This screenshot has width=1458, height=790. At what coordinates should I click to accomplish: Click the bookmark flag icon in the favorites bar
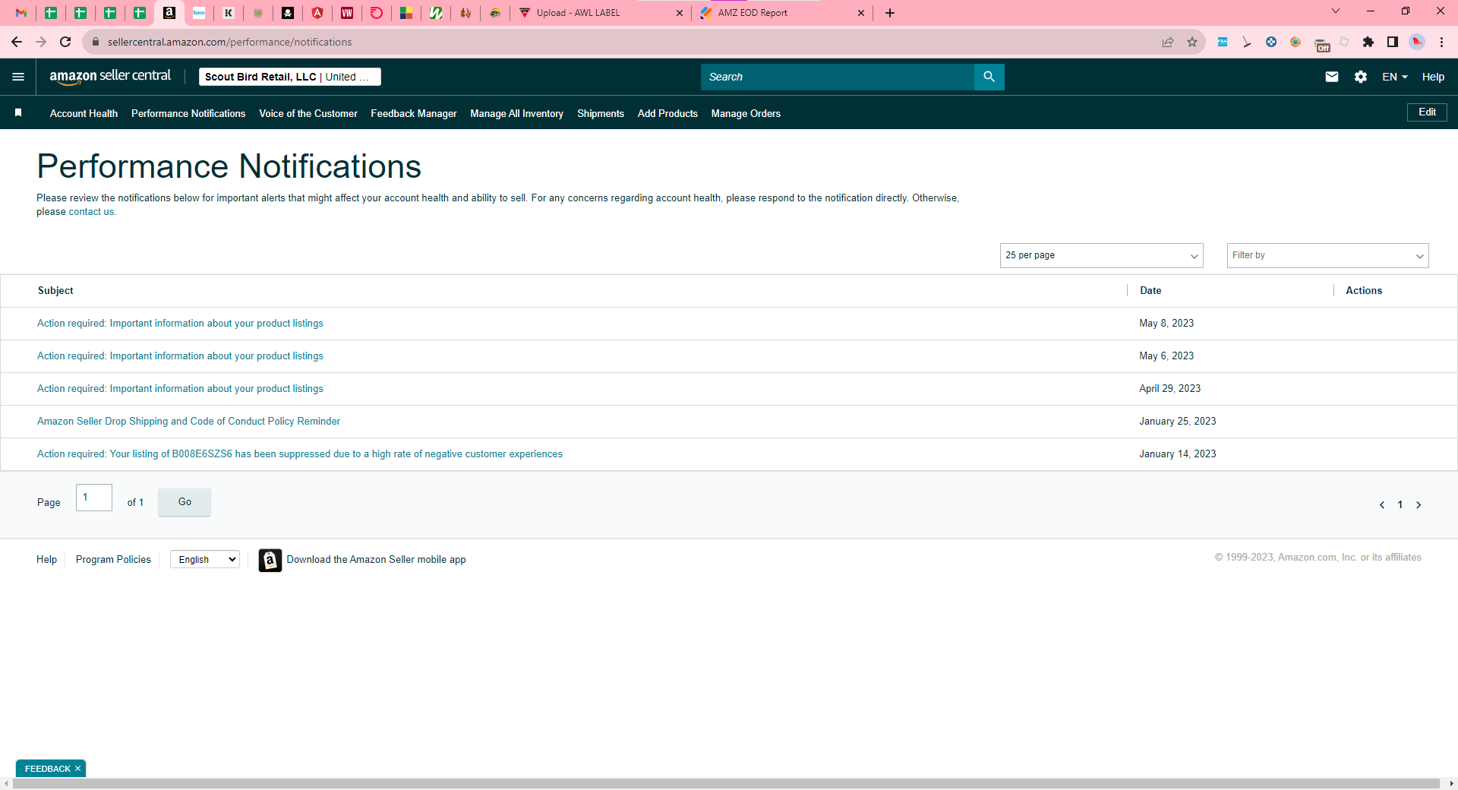click(x=18, y=112)
